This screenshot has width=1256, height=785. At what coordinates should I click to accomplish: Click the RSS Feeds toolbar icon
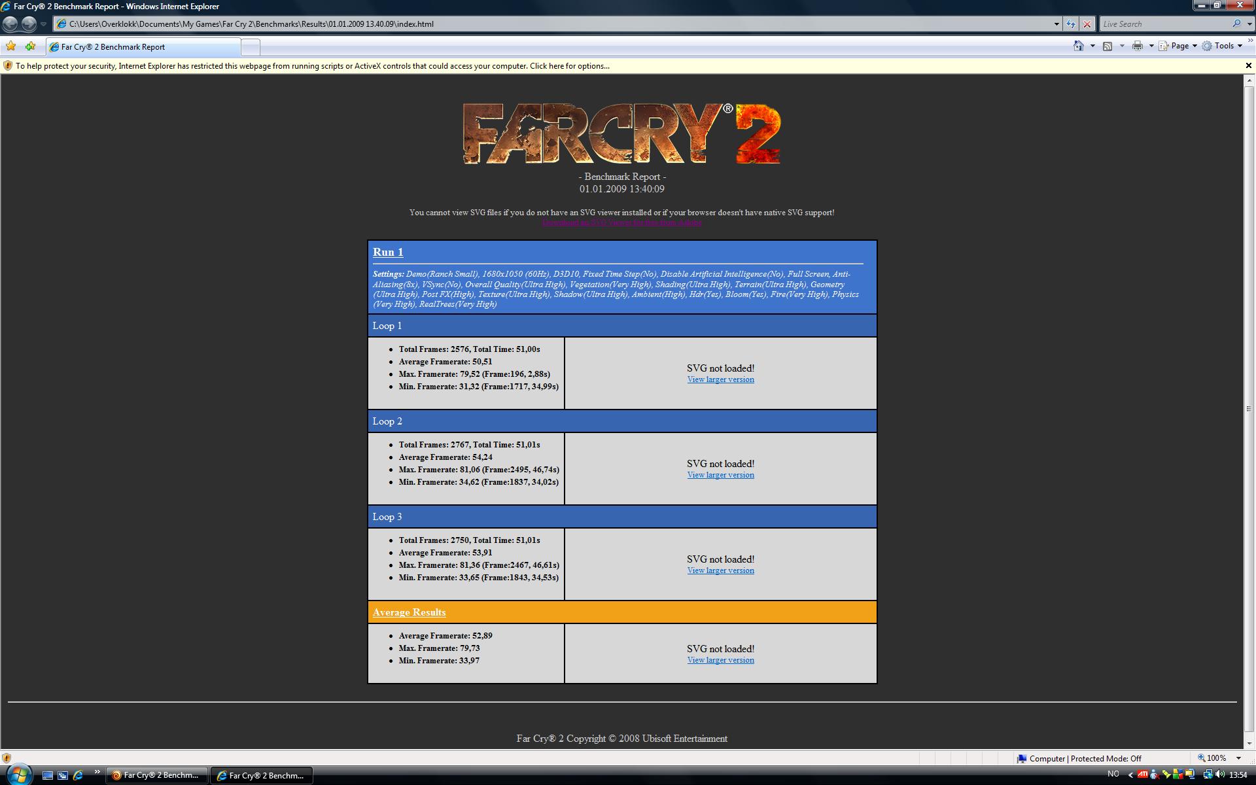[x=1108, y=46]
